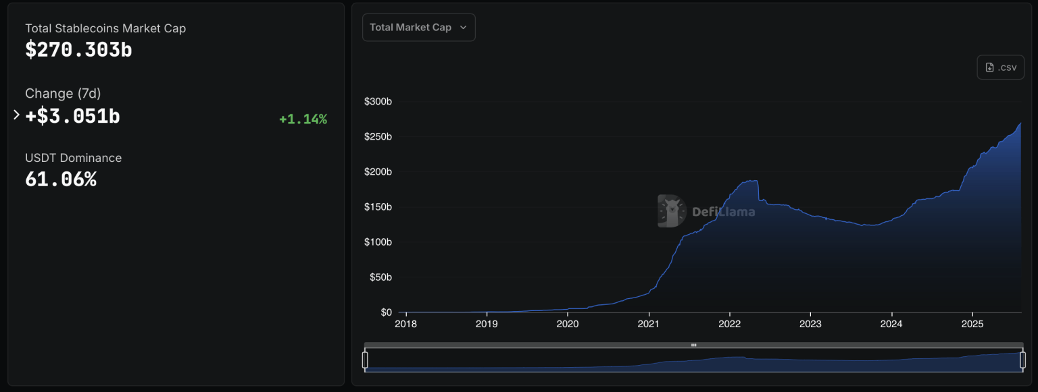
Task: Click the 2025 year label on chart axis
Action: click(x=972, y=324)
